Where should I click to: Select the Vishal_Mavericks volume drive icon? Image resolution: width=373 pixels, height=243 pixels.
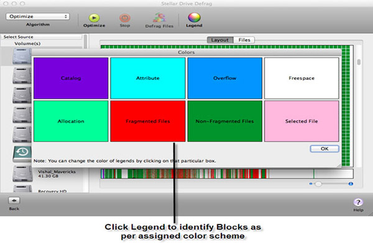(x=22, y=173)
